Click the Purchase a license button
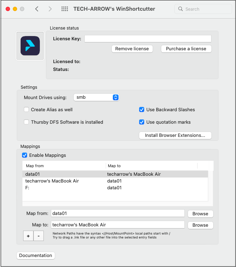236x267 pixels. [x=186, y=48]
